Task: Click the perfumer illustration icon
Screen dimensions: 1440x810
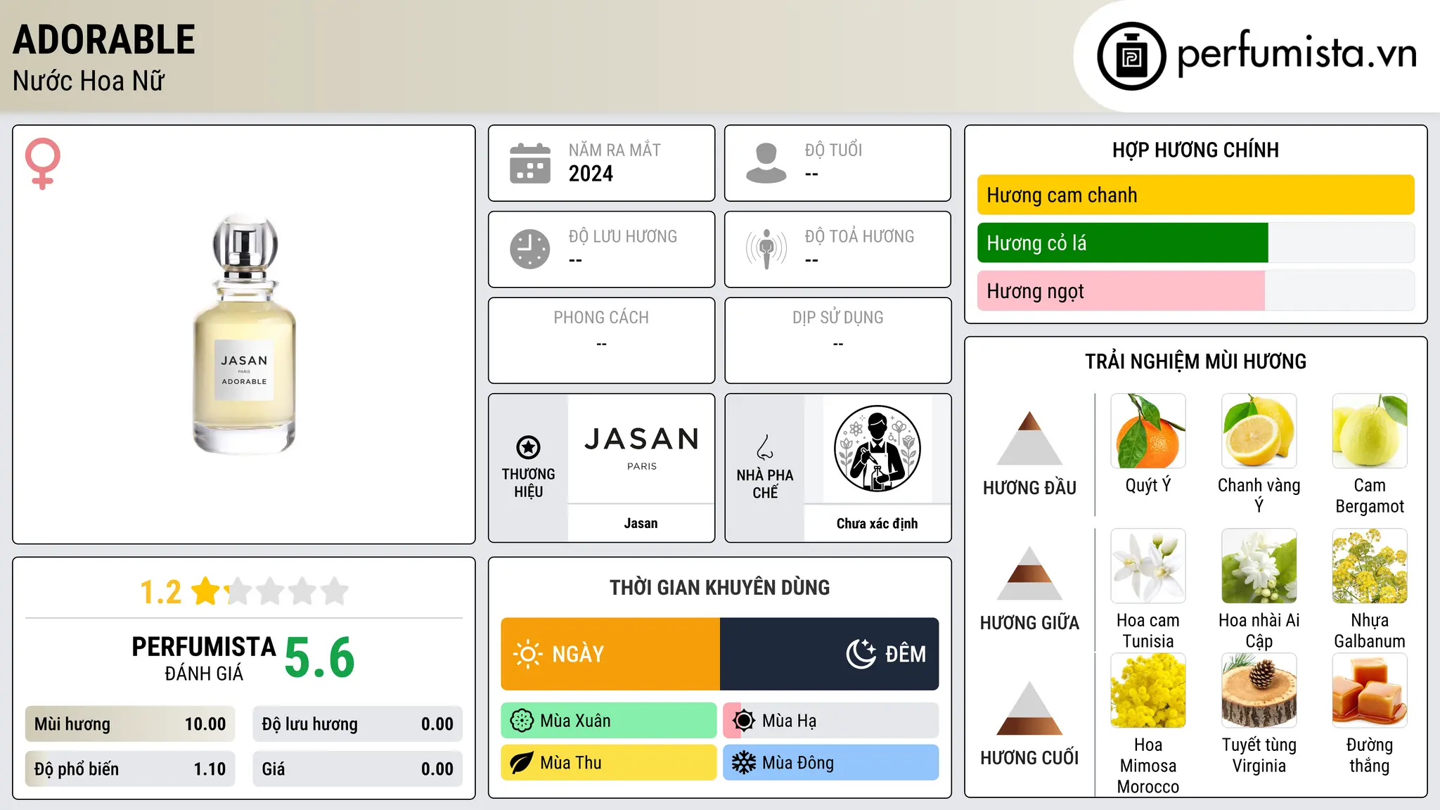Action: [877, 449]
